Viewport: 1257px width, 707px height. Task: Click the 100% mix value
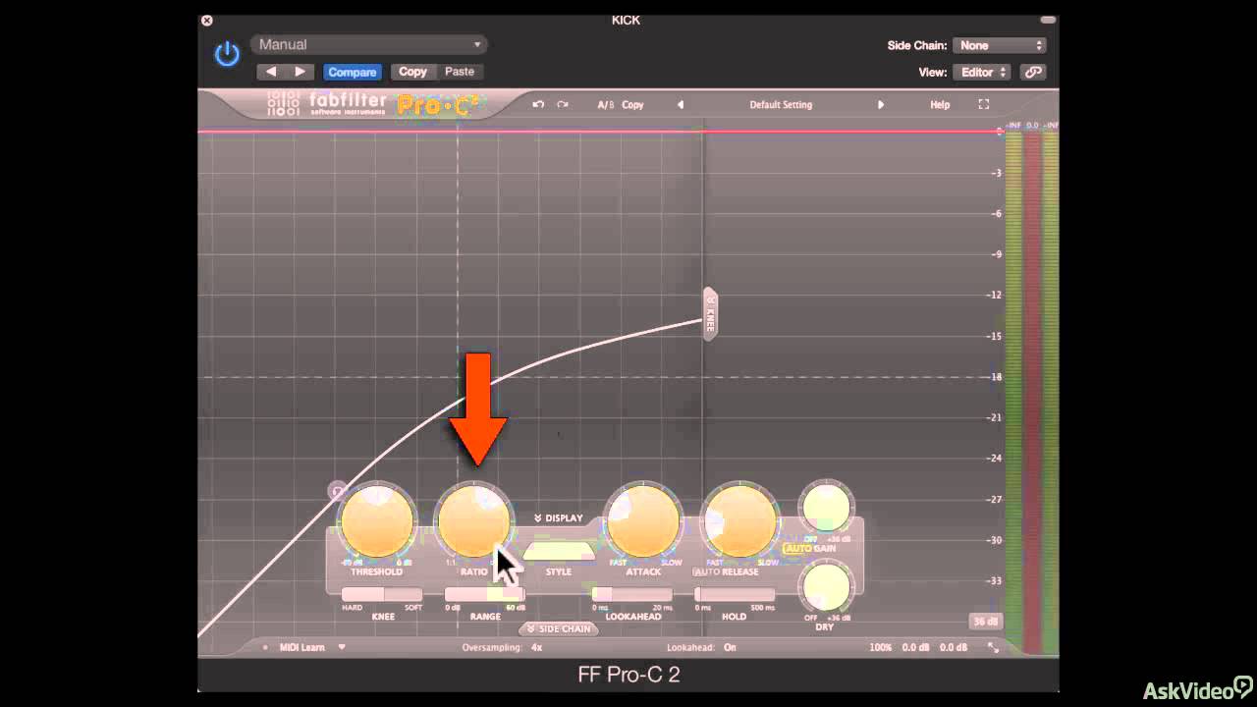tap(881, 647)
